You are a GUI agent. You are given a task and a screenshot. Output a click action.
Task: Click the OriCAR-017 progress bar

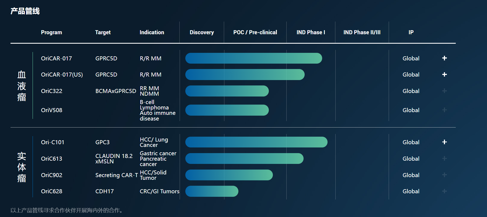(253, 58)
